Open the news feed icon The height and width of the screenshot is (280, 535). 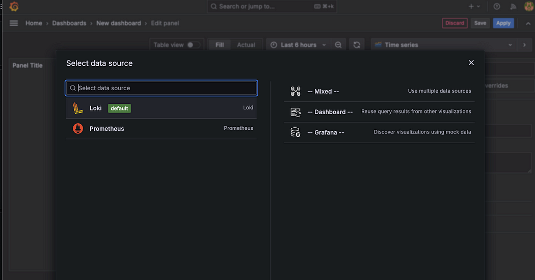click(x=513, y=7)
